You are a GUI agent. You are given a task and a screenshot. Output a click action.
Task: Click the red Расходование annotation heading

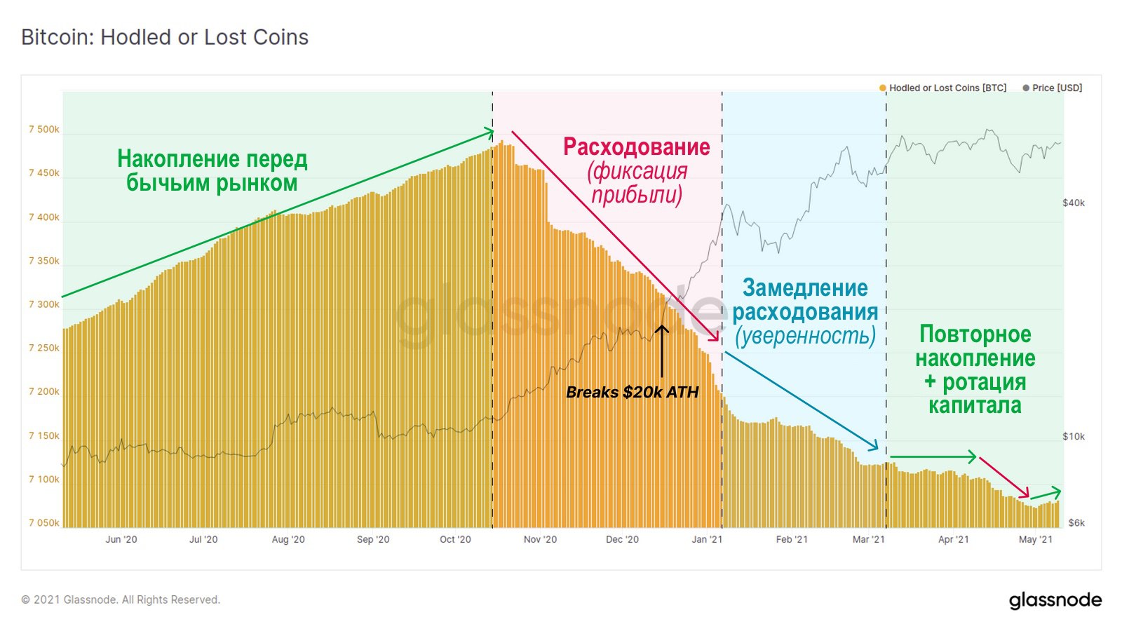click(637, 147)
